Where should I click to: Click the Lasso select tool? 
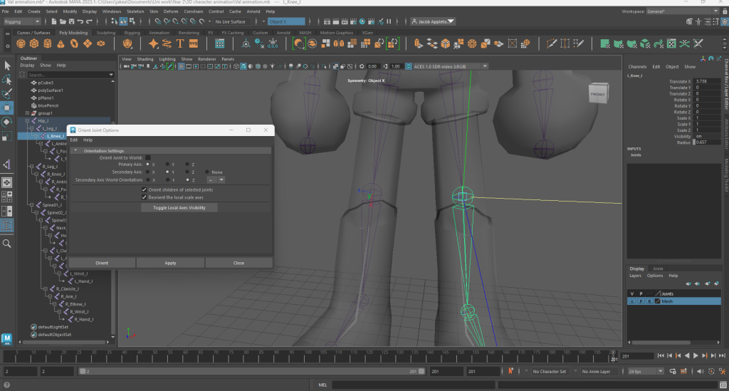pos(7,80)
